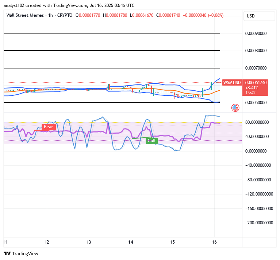
Task: Click the analyst102 TradingView.com attribution header
Action: point(69,5)
